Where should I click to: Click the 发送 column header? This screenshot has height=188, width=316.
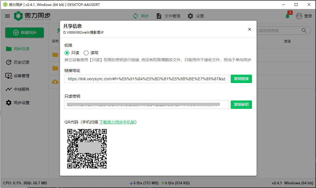287,41
